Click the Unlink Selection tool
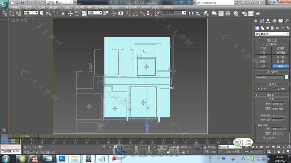The height and width of the screenshot is (163, 291). [12, 13]
